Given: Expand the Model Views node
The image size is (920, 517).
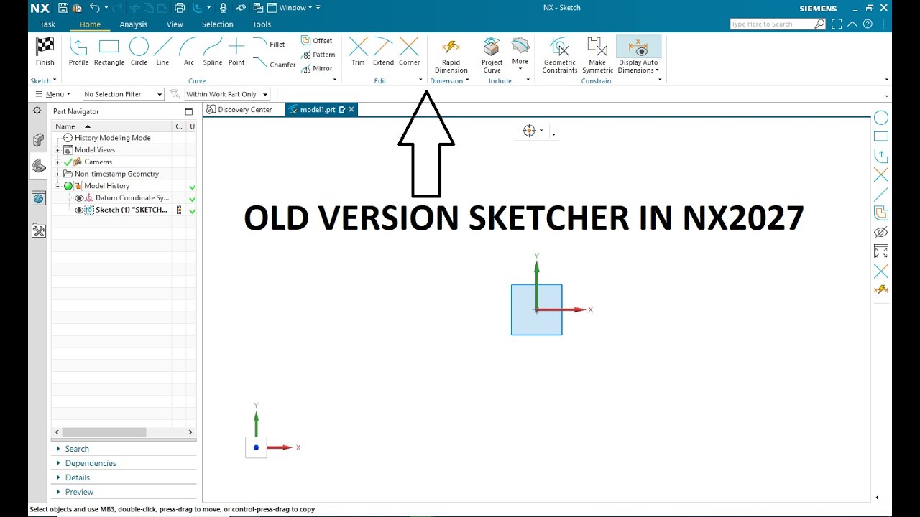Looking at the screenshot, I should (x=57, y=150).
